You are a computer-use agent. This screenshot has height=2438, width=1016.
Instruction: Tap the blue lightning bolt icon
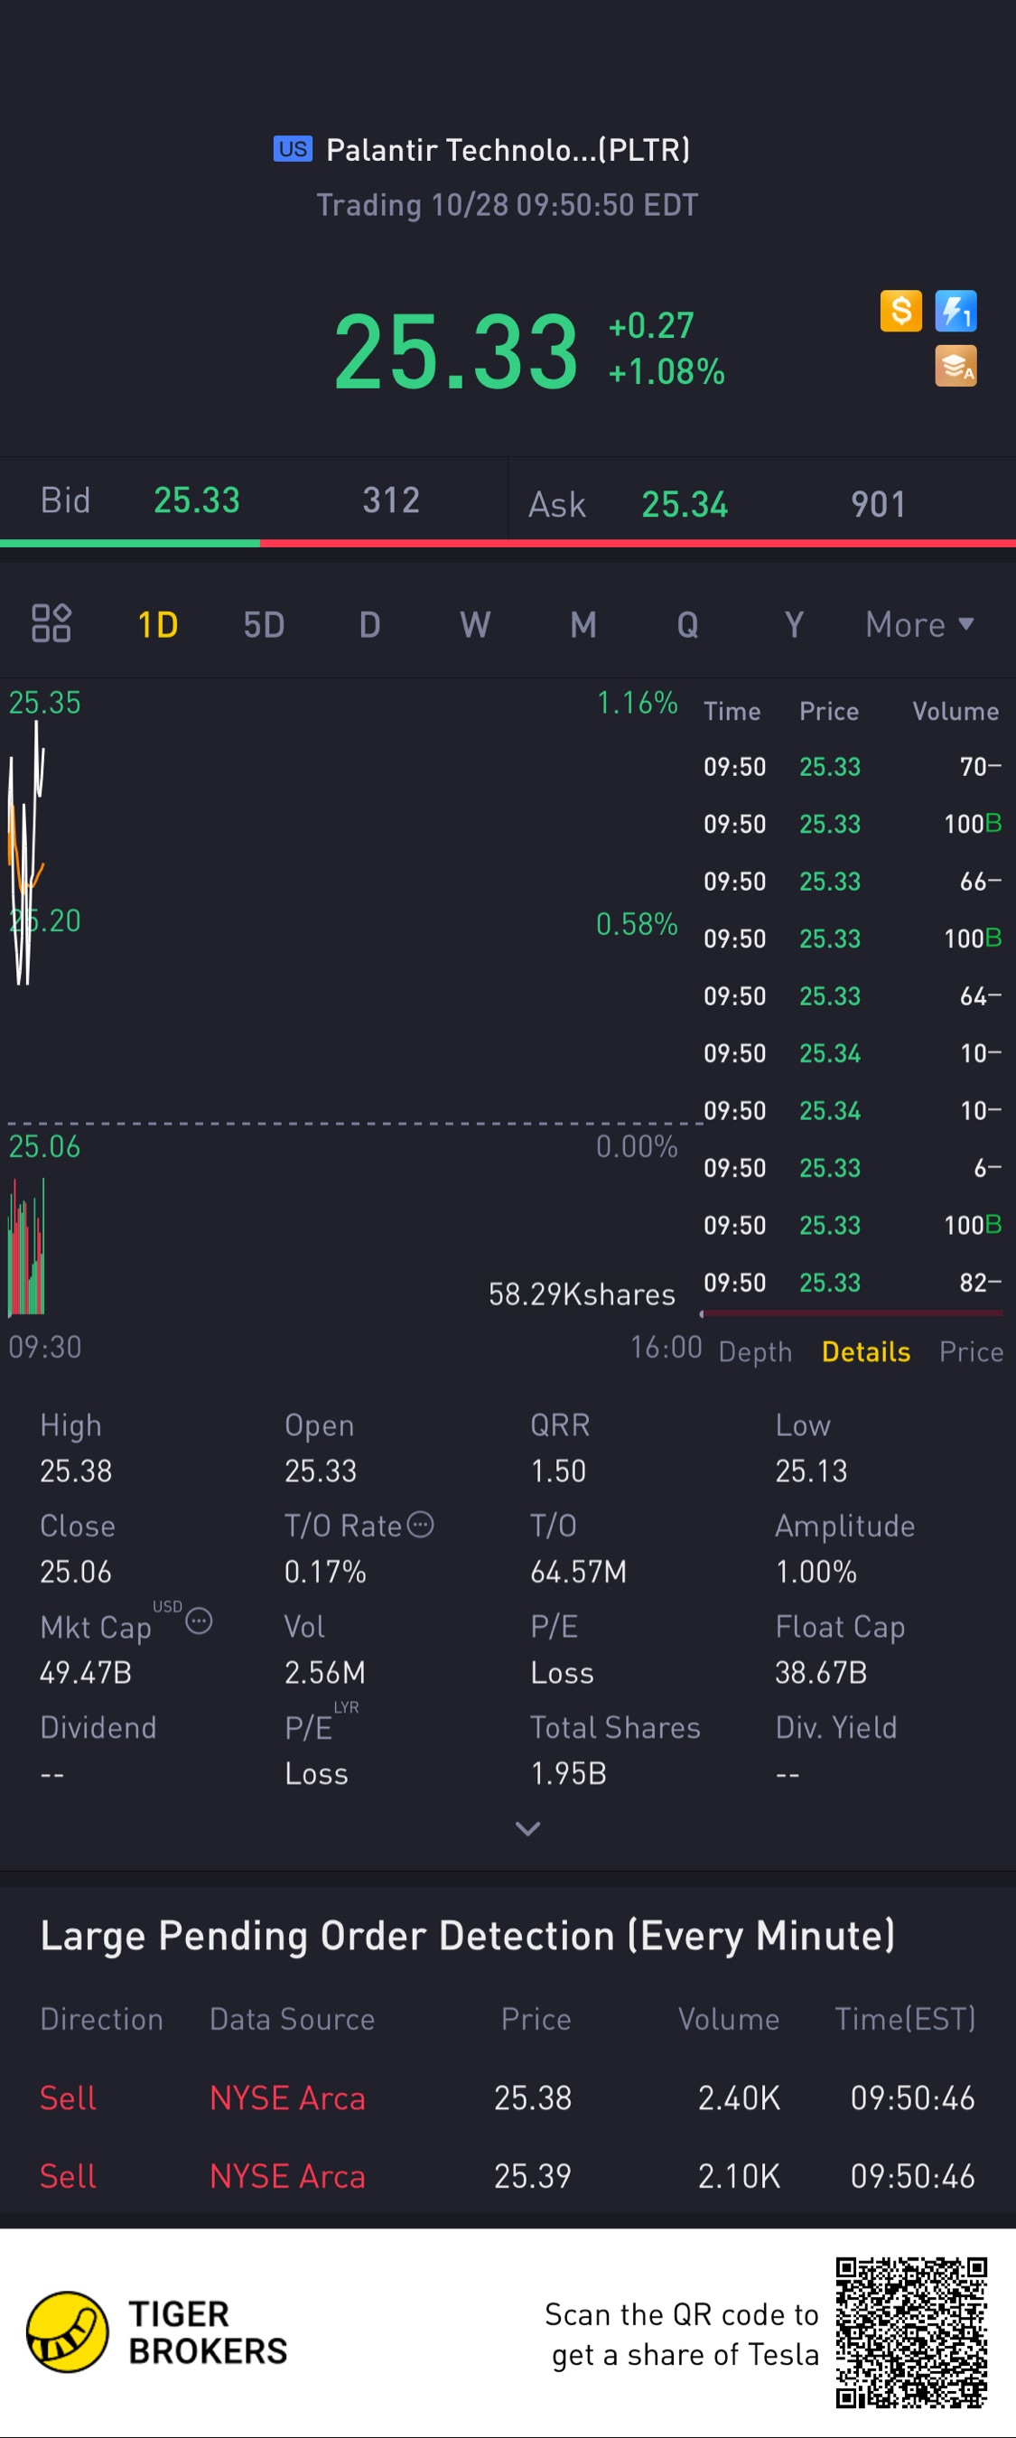pyautogui.click(x=955, y=311)
